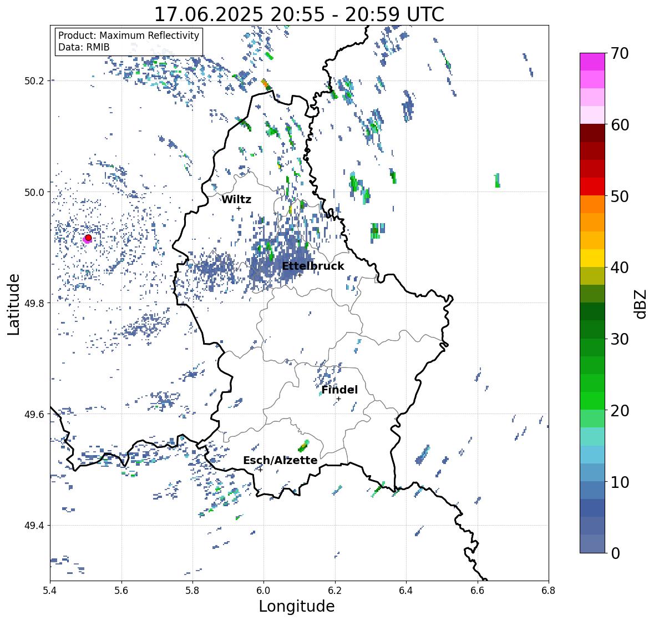Image resolution: width=654 pixels, height=620 pixels.
Task: Click the 49.6 latitude tick label
Action: click(34, 414)
